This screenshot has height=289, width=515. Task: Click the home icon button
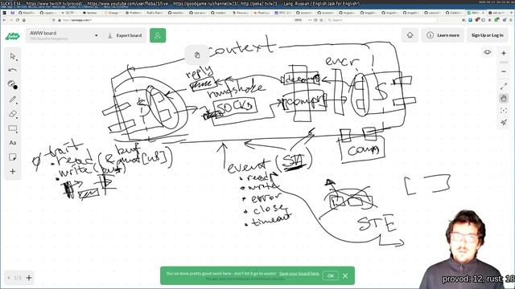click(410, 35)
